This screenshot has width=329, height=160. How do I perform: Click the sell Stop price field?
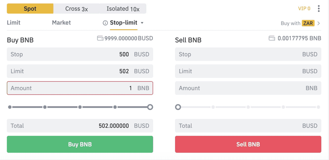click(x=248, y=54)
